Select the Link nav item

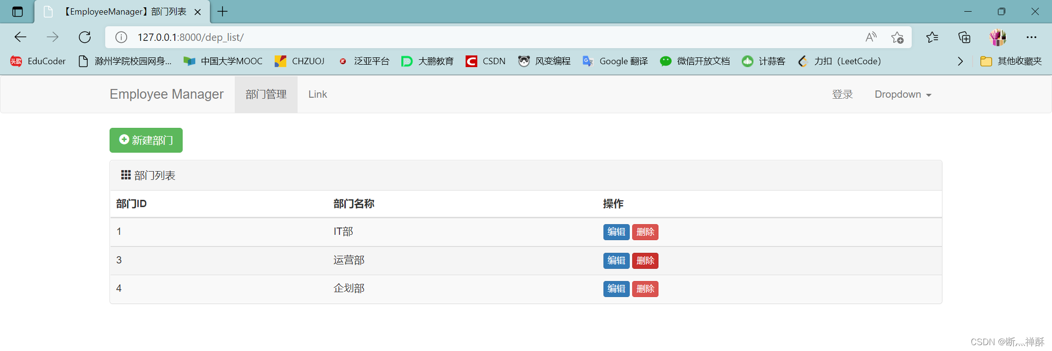318,94
